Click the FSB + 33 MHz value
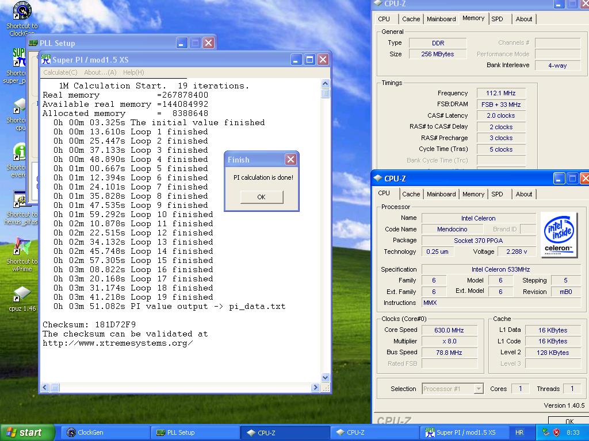 click(501, 105)
